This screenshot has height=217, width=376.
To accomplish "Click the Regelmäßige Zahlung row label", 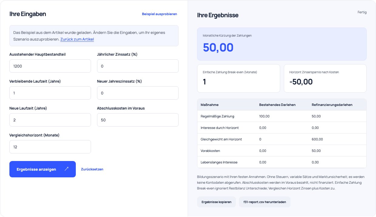I will pos(217,116).
